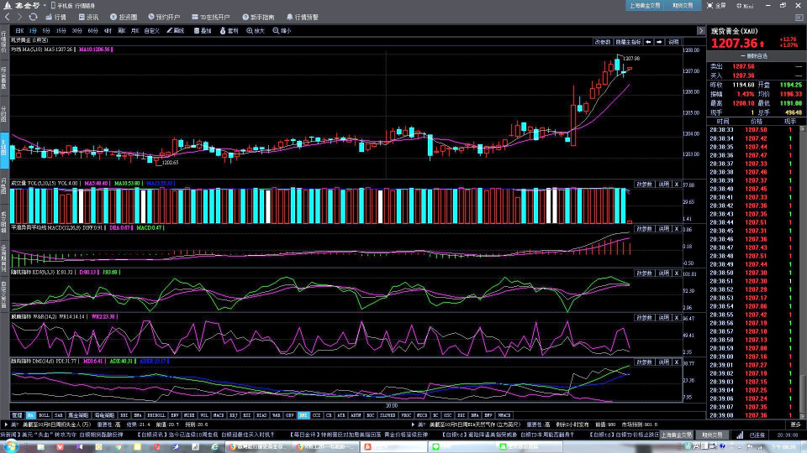Collapse the right quote panel arrow
Viewport: 807px width, 453px height.
point(701,30)
